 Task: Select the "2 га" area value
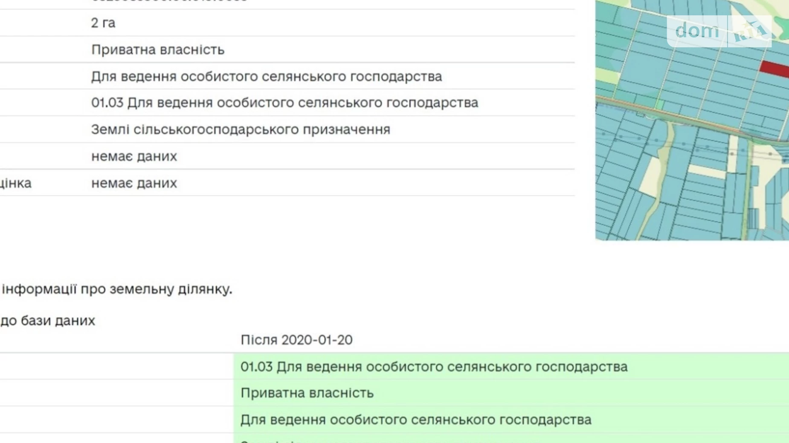pos(103,23)
